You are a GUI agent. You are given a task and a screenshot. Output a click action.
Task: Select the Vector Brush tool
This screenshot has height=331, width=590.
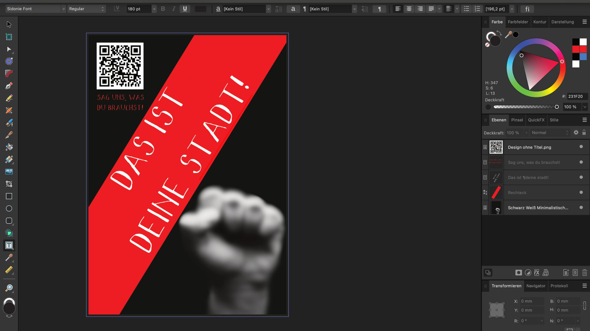pyautogui.click(x=9, y=122)
